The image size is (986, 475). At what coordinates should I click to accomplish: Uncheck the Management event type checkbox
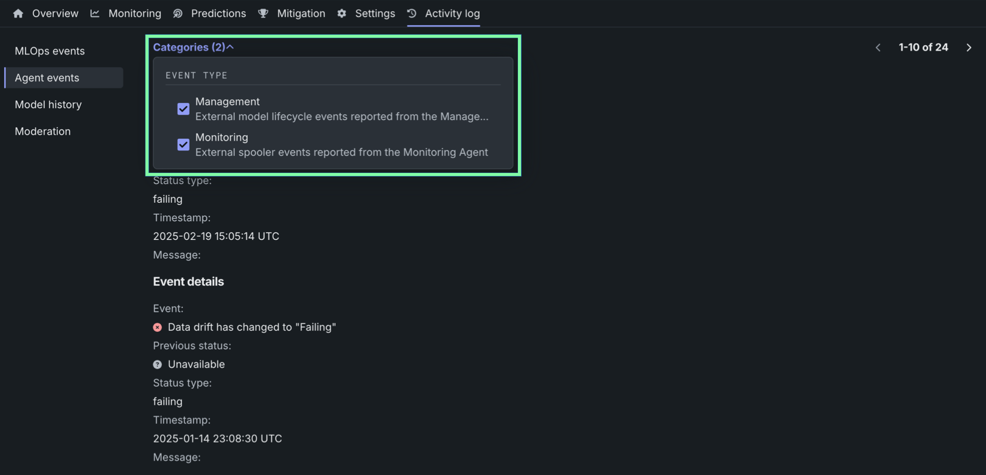point(183,109)
